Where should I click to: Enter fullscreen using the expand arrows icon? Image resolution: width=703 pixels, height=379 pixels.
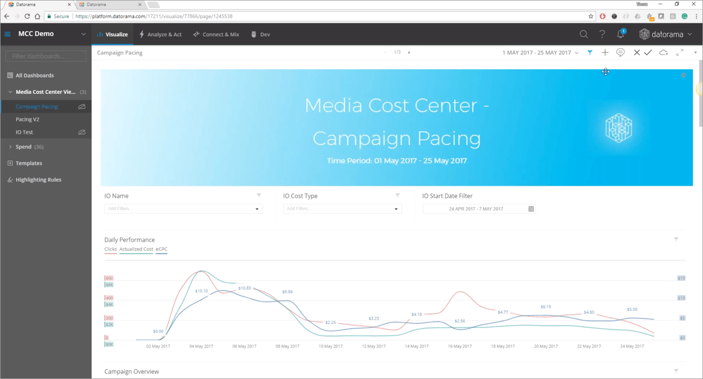(x=680, y=52)
